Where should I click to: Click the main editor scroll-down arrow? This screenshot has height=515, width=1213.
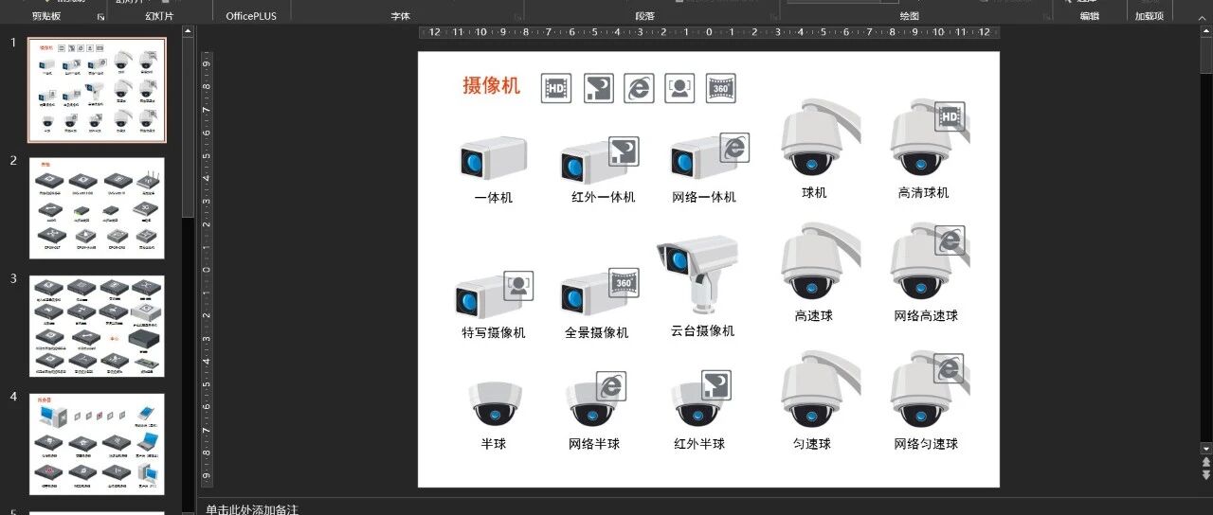(1206, 449)
